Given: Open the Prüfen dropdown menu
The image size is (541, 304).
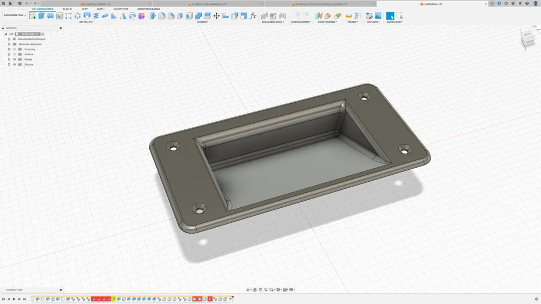Looking at the screenshot, I should coord(353,22).
